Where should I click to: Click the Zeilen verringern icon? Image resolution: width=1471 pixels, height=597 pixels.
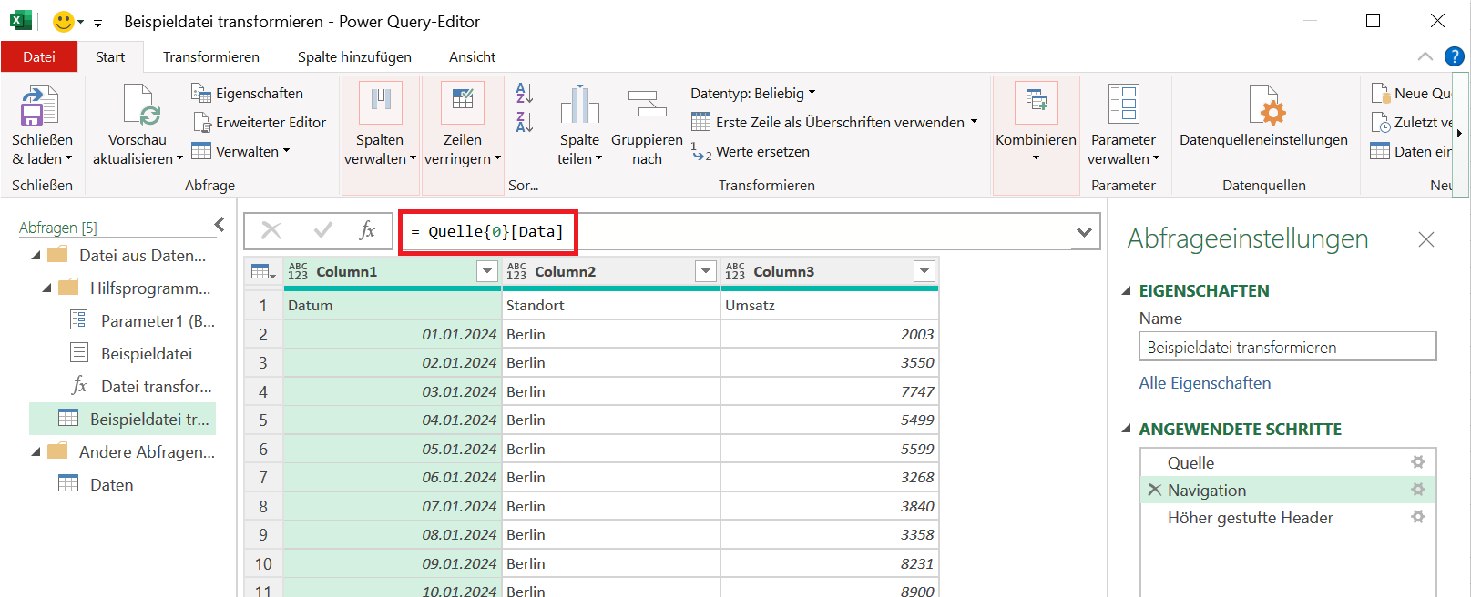463,103
